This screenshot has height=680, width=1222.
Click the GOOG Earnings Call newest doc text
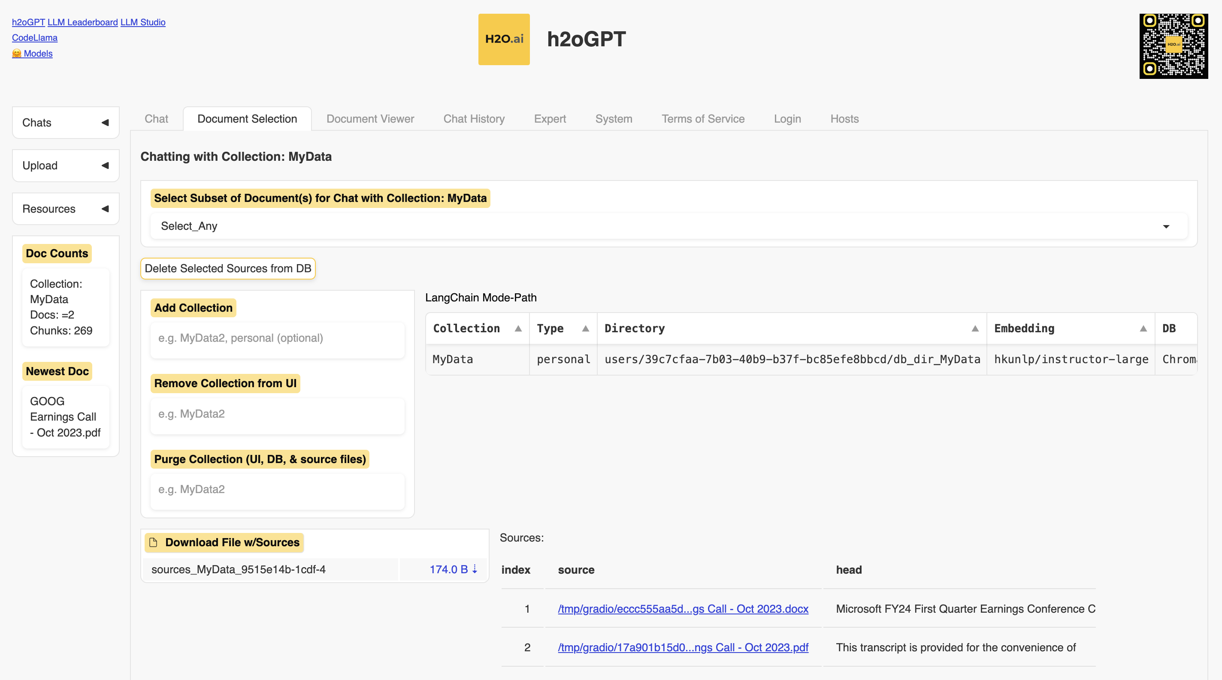coord(66,417)
